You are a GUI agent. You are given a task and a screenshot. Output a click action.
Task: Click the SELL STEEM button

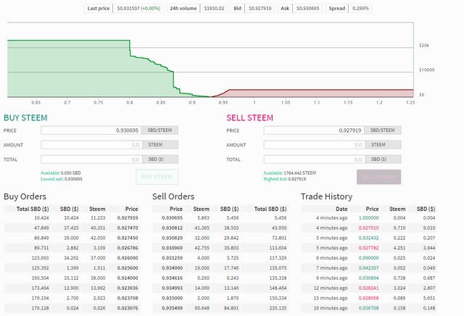[378, 177]
